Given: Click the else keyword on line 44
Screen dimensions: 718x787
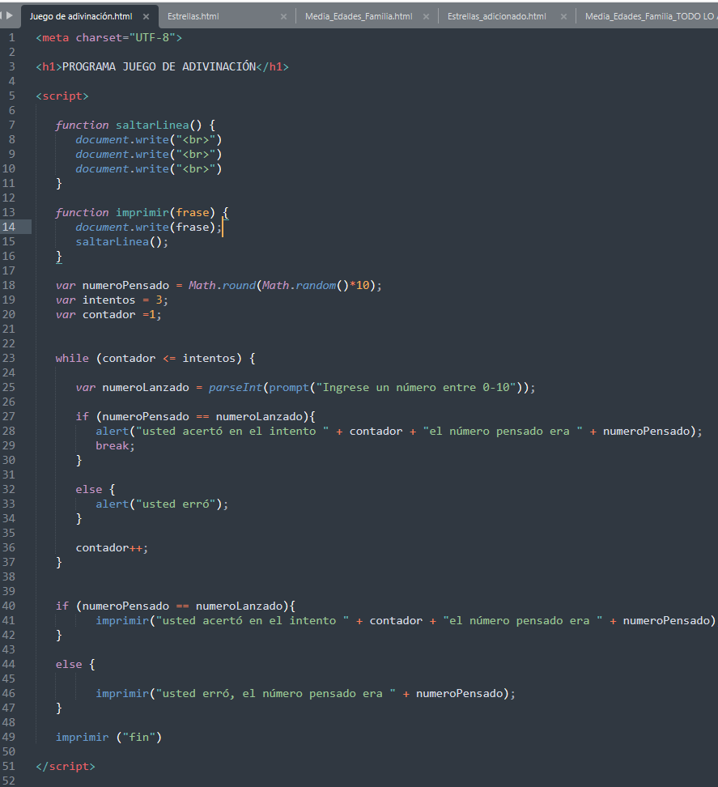Looking at the screenshot, I should 69,664.
